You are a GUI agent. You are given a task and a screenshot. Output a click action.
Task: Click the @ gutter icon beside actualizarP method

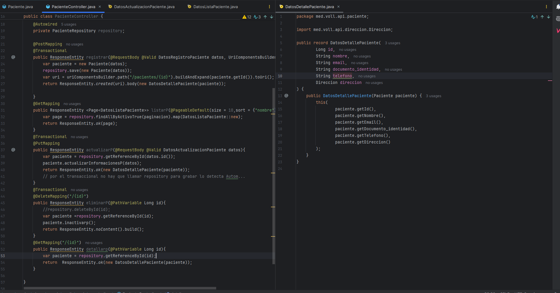click(x=13, y=150)
